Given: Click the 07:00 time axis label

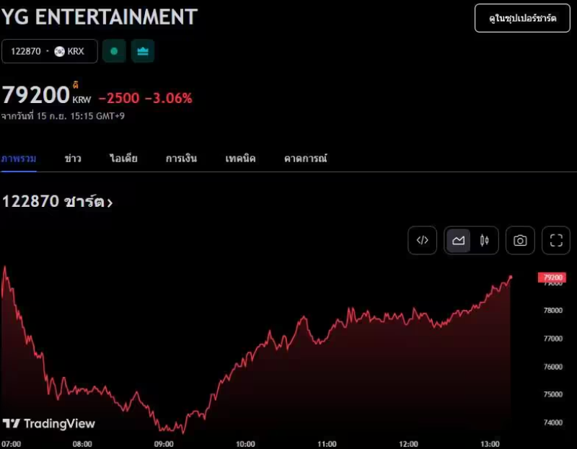Looking at the screenshot, I should point(11,444).
